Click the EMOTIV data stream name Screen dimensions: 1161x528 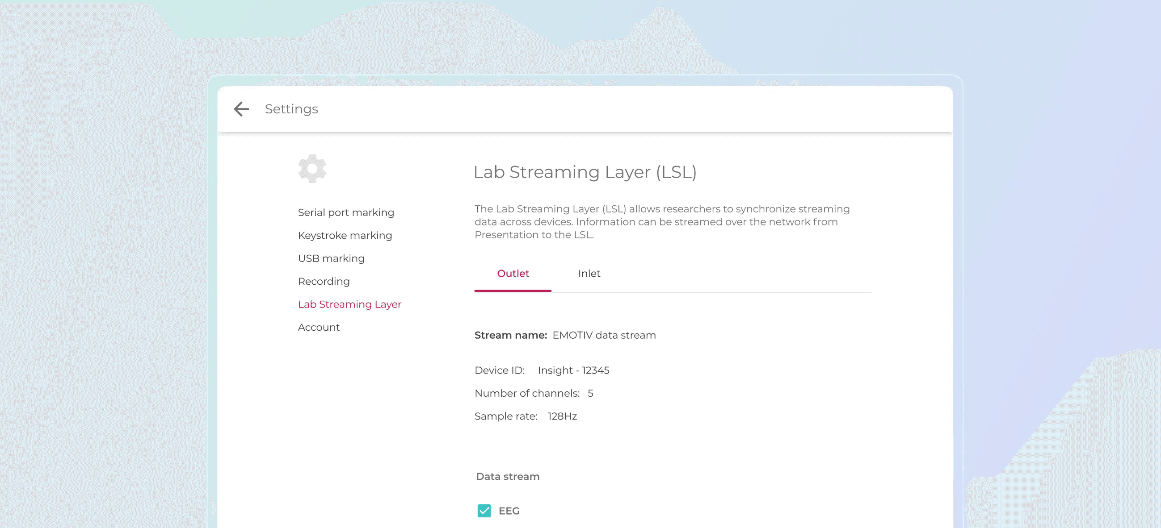603,335
